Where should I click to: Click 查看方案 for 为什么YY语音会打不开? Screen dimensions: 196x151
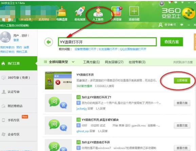tap(182, 148)
